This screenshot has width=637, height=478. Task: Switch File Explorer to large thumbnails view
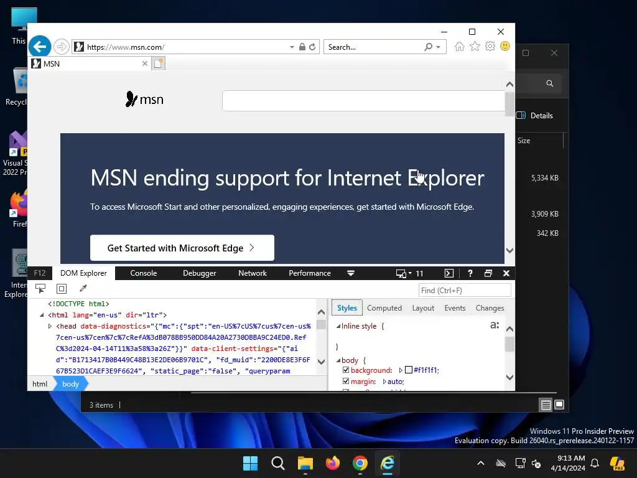point(559,405)
